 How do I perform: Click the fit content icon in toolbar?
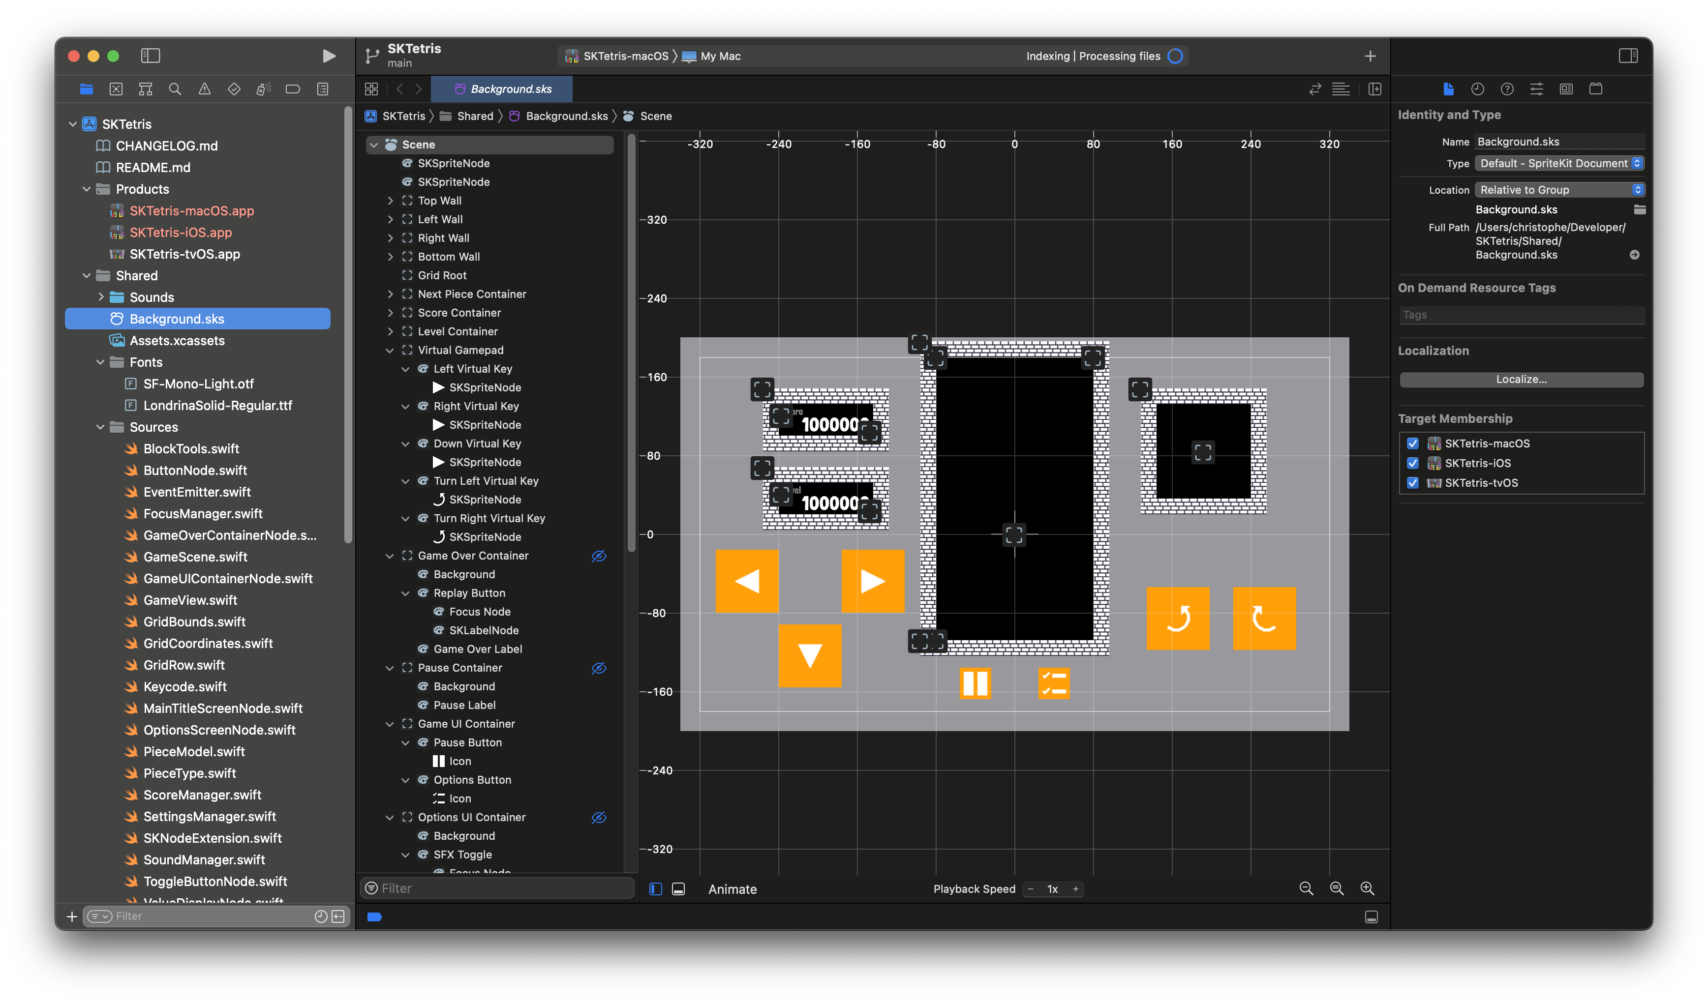point(1338,888)
